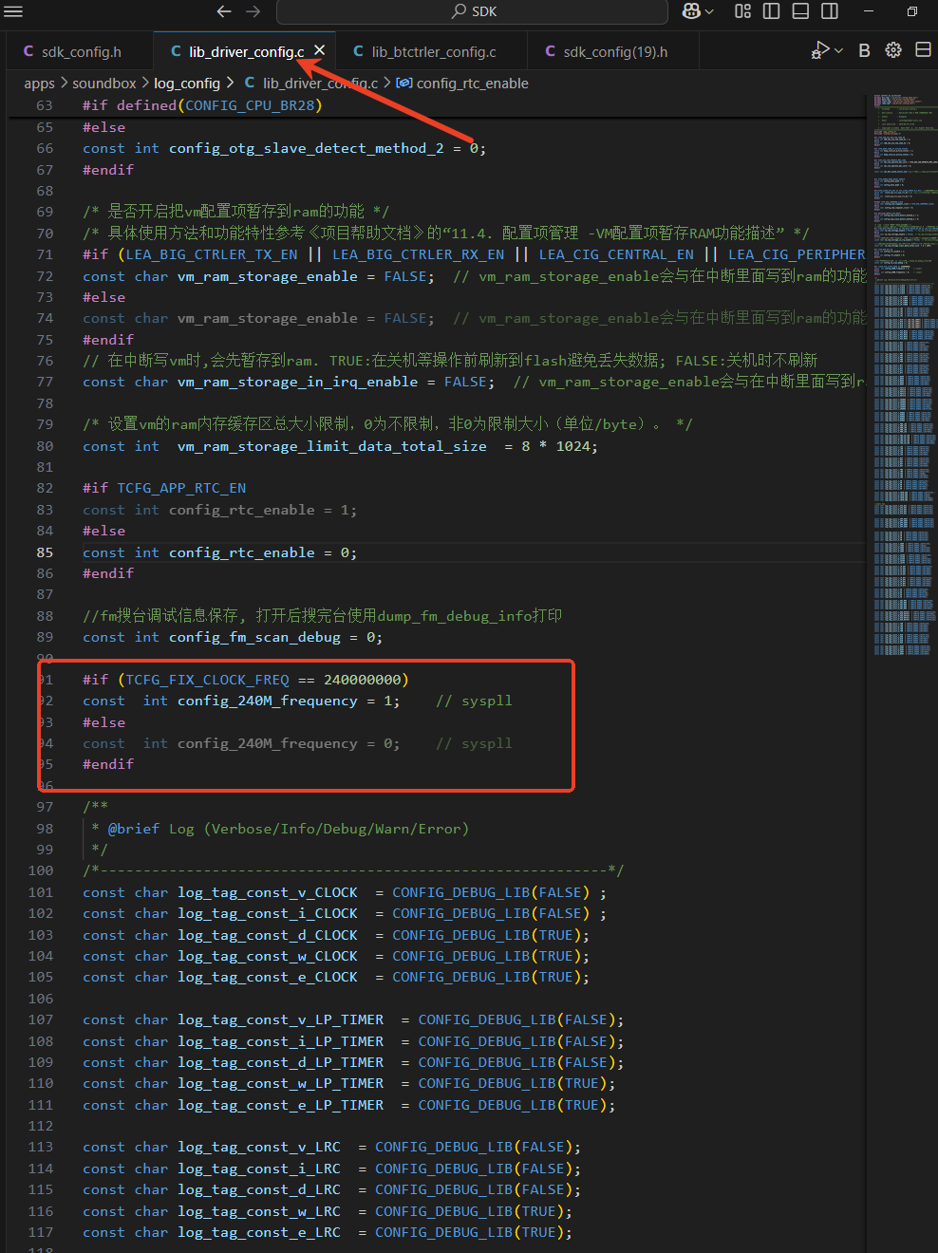Open the hamburger application menu
Image resolution: width=938 pixels, height=1253 pixels.
[13, 11]
